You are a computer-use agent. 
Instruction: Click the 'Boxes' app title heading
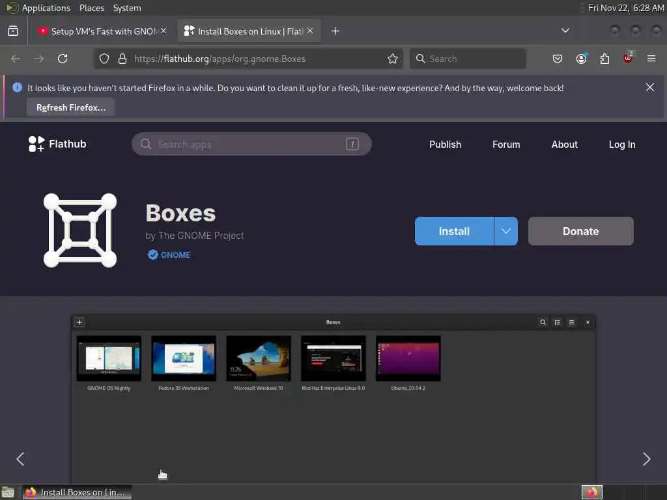(x=180, y=213)
